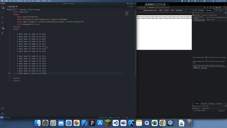Click the Chrome address bar
The width and height of the screenshot is (227, 128).
[175, 7]
